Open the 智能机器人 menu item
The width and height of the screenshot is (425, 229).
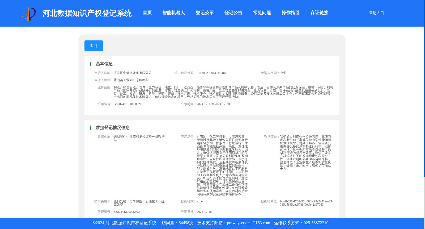click(x=174, y=13)
